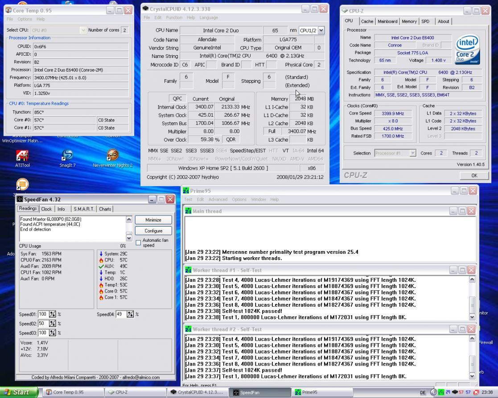Switch to CrystalCPUID taskbar button
498x398 pixels.
pos(198,392)
